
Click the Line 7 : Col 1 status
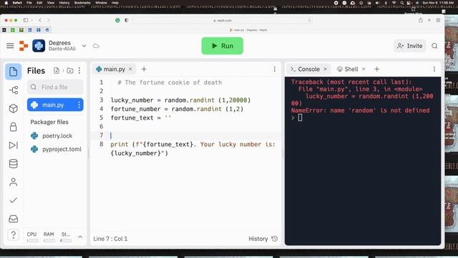pos(110,239)
